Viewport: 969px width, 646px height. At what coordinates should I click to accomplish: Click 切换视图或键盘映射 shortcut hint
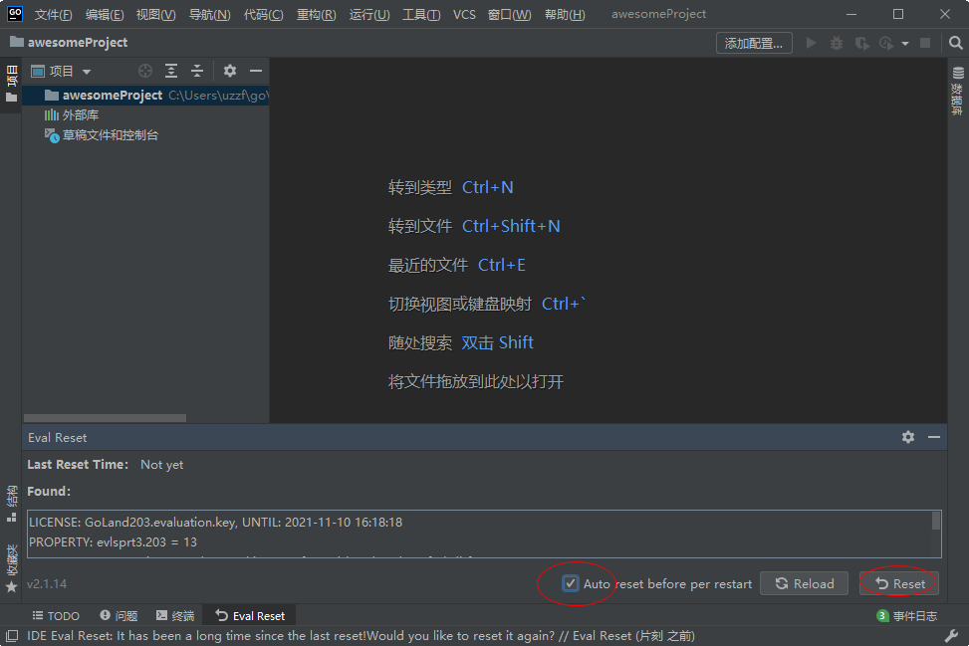click(x=486, y=304)
